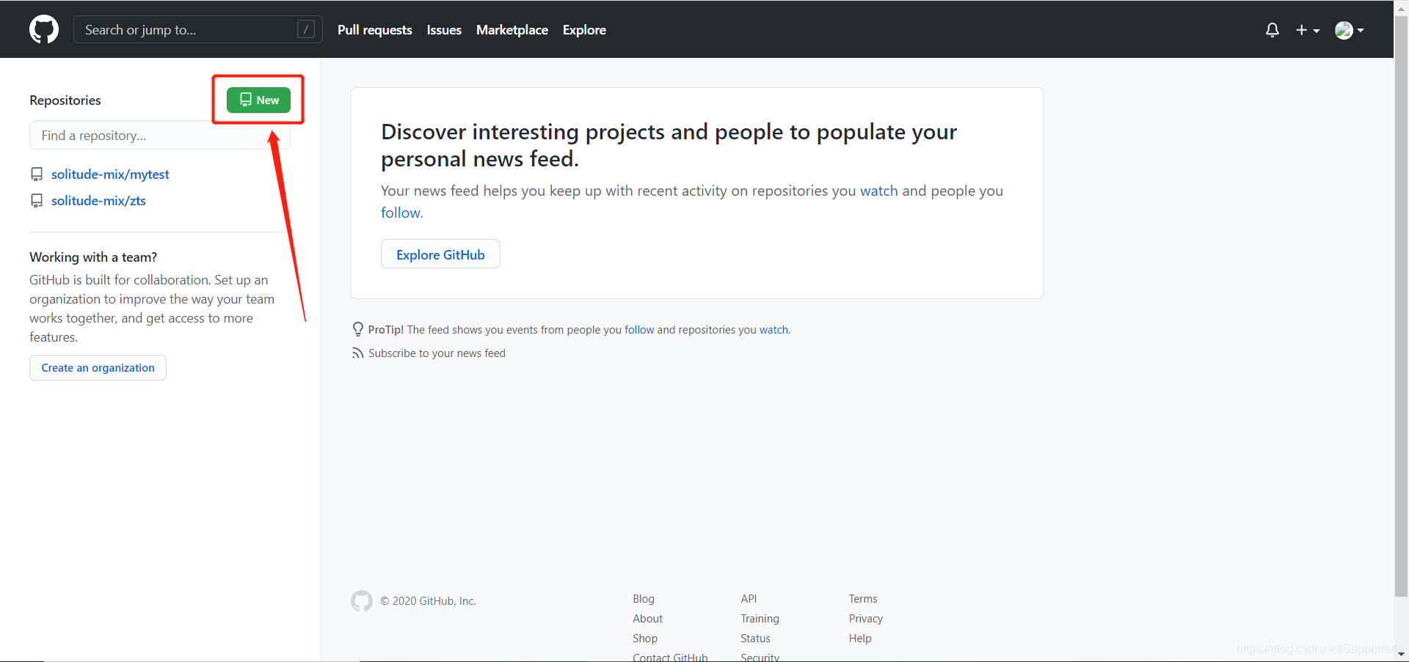Click the lightbulb ProTip icon
Viewport: 1409px width, 662px height.
click(x=358, y=329)
